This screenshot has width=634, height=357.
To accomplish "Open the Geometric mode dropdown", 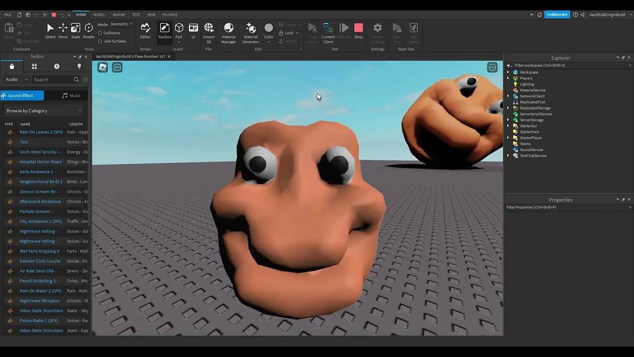I will click(x=121, y=24).
